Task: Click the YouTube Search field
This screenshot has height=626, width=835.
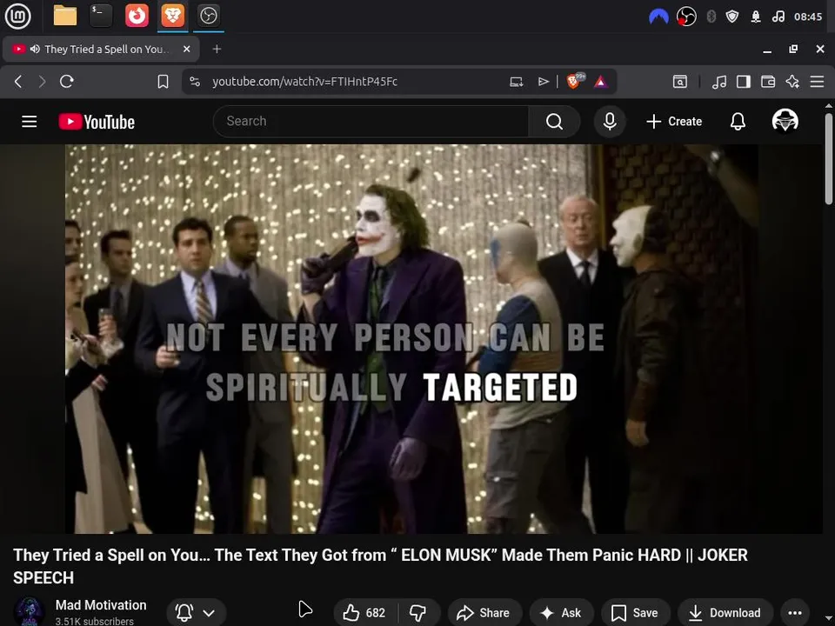Action: (371, 122)
